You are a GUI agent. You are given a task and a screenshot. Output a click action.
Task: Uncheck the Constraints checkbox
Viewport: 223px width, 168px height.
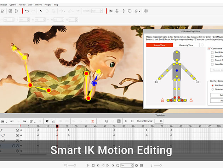[209, 49]
